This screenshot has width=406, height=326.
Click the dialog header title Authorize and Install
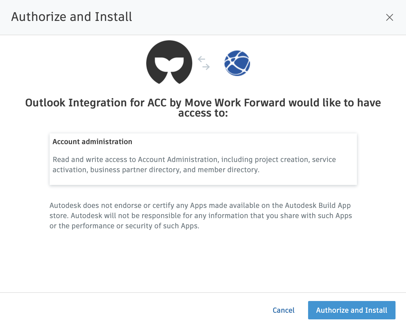point(72,17)
